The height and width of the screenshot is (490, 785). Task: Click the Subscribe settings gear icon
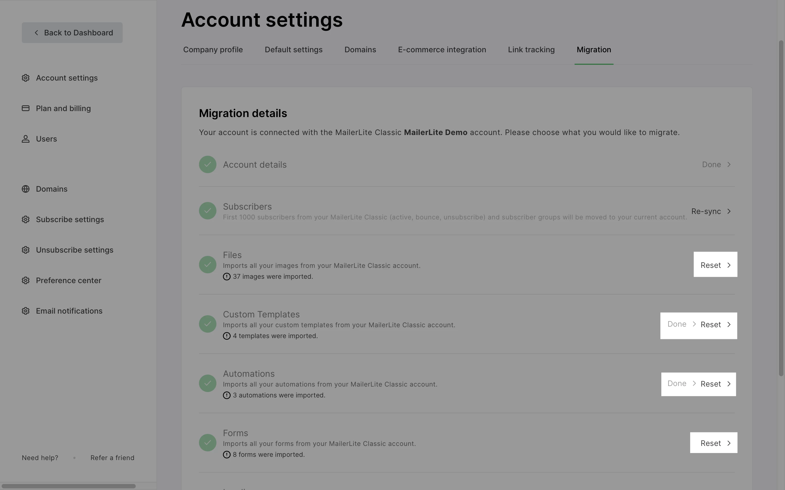click(x=26, y=219)
